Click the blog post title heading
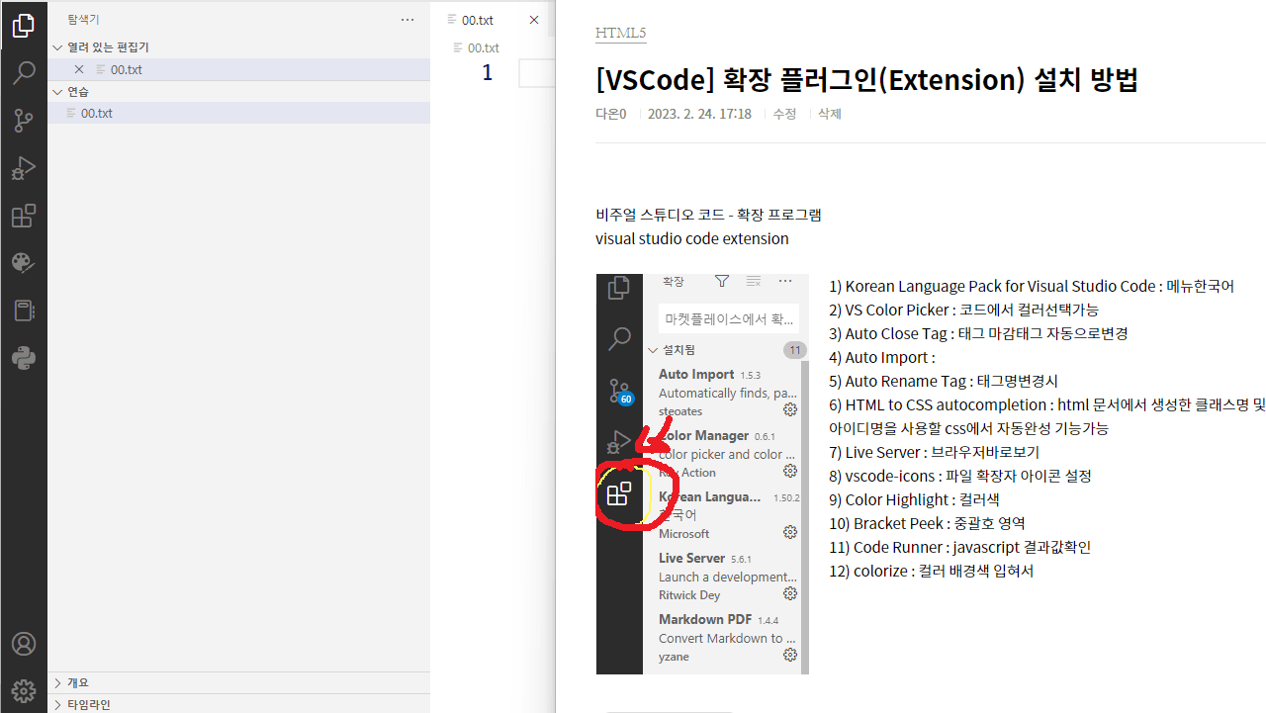 [x=866, y=79]
